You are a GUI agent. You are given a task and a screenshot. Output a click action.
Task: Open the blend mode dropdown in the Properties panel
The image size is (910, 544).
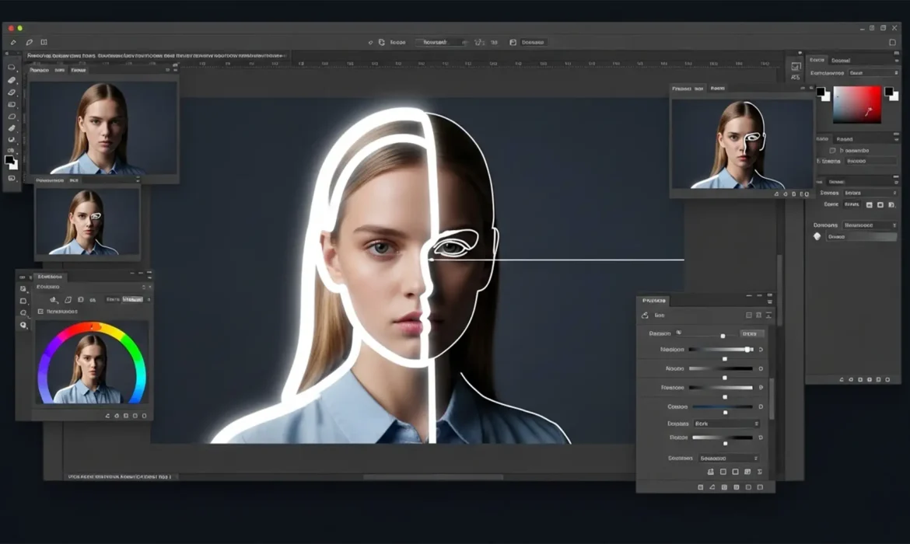click(727, 424)
